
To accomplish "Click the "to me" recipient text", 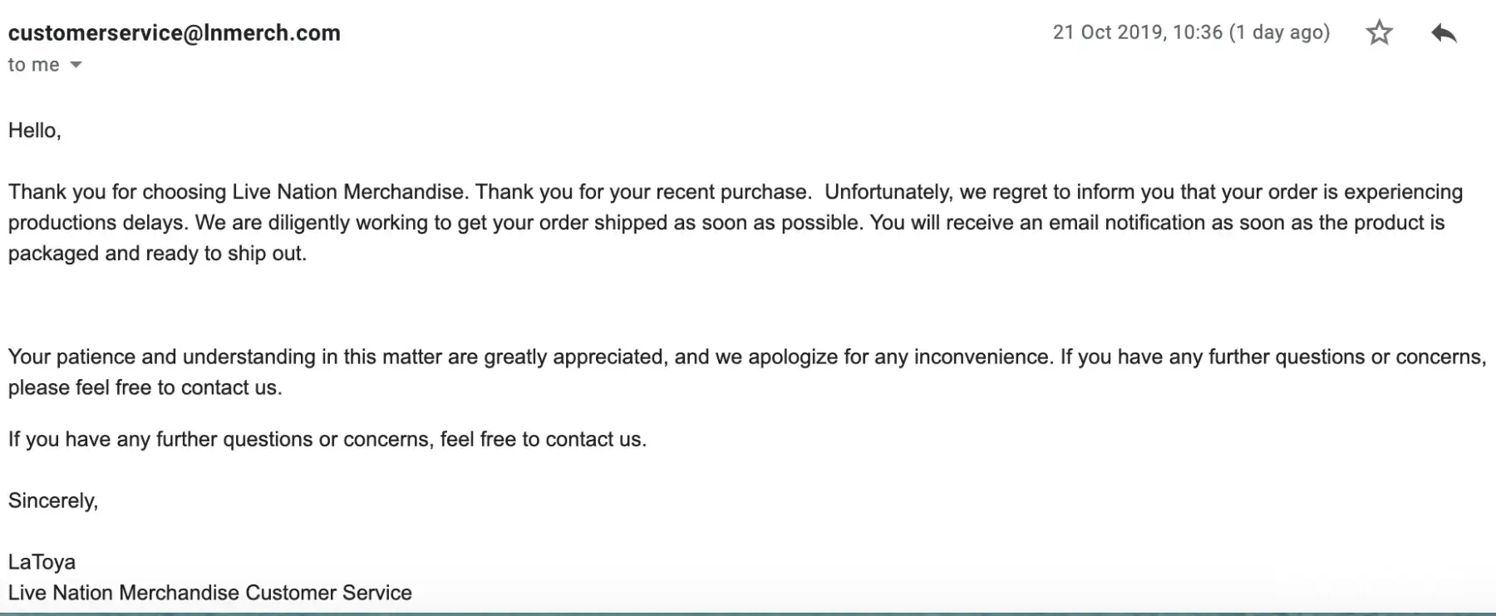I will (33, 65).
